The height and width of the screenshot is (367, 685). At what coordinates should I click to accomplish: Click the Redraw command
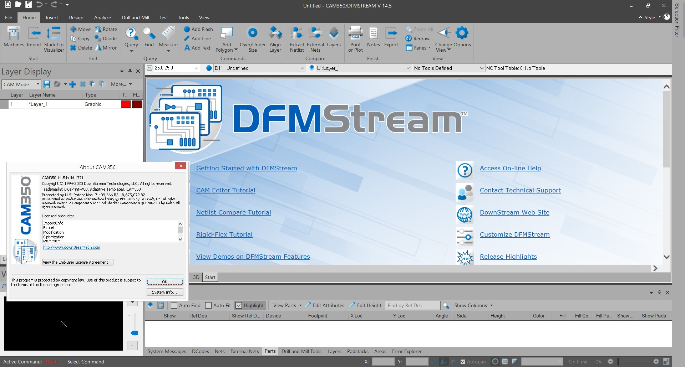417,38
